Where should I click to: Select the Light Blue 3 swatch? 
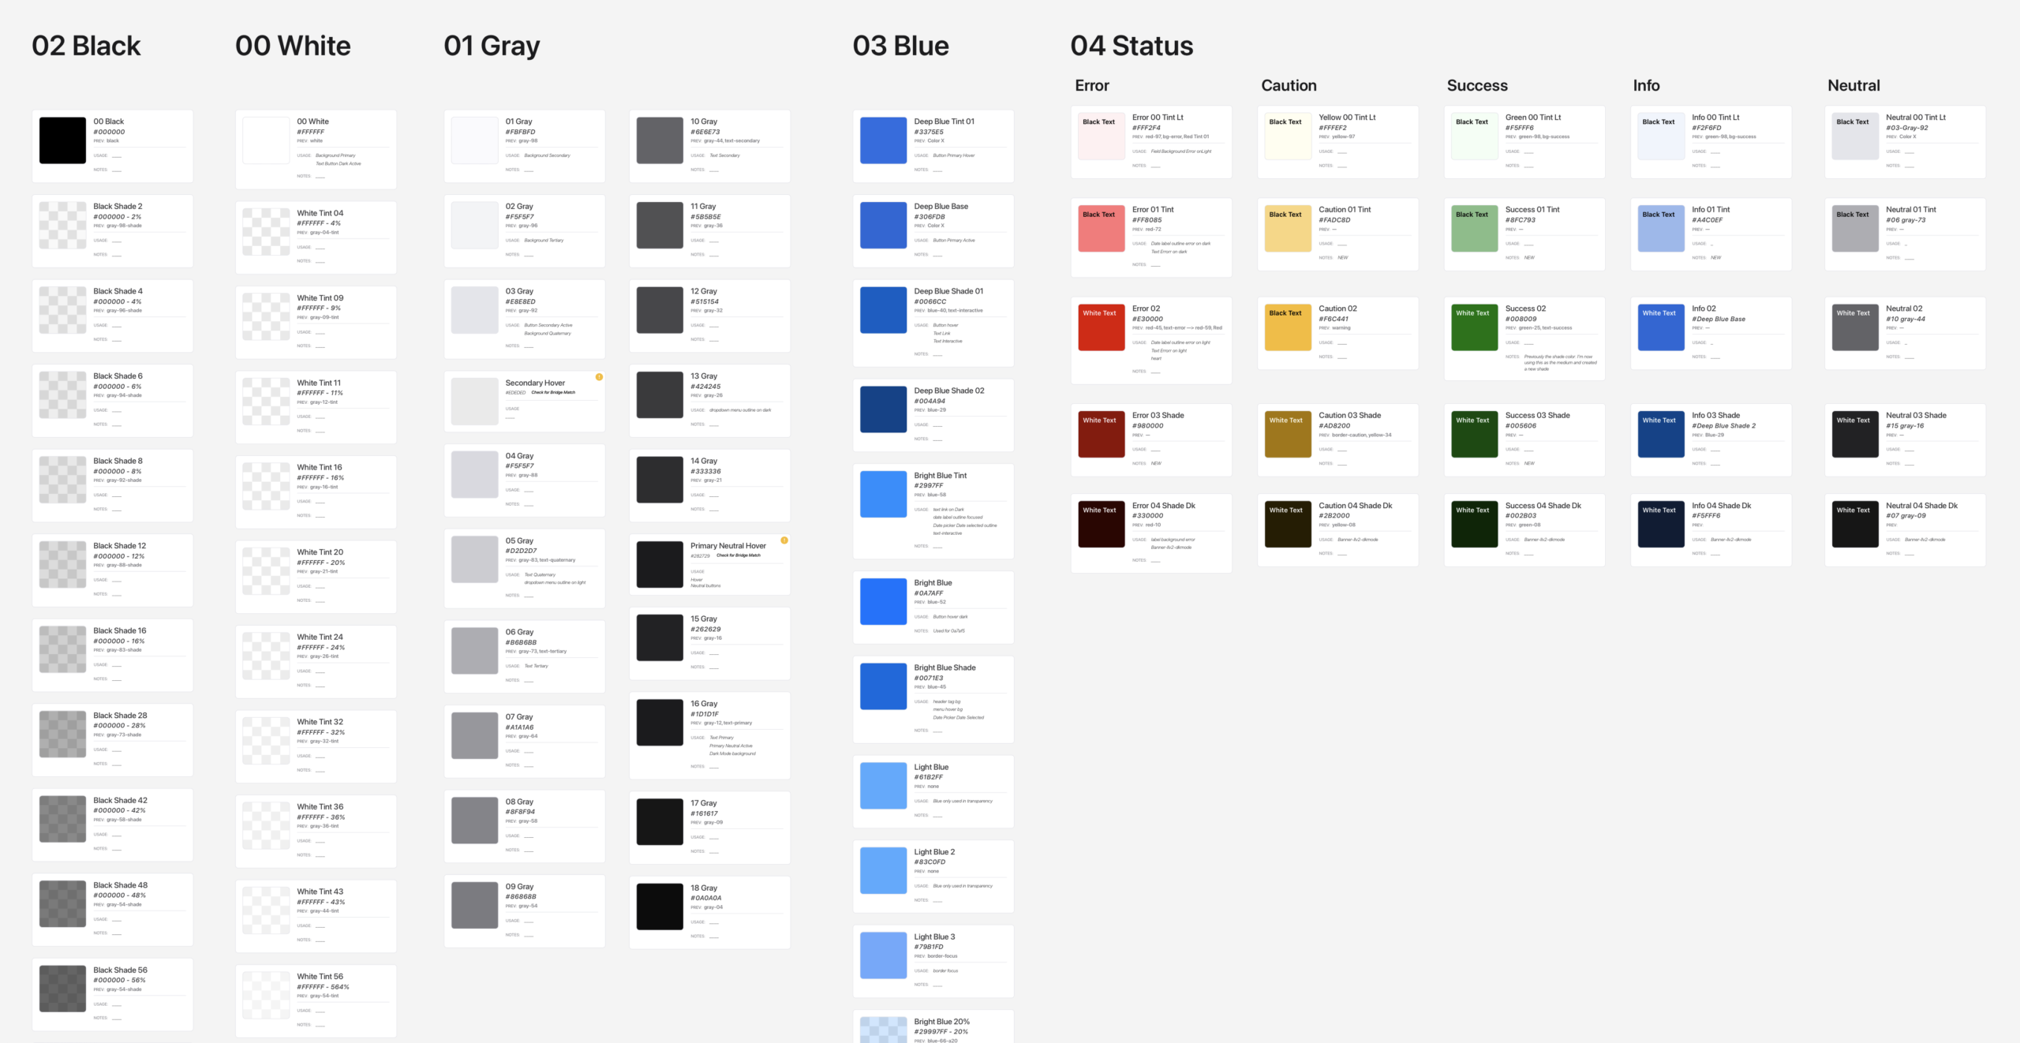[882, 955]
